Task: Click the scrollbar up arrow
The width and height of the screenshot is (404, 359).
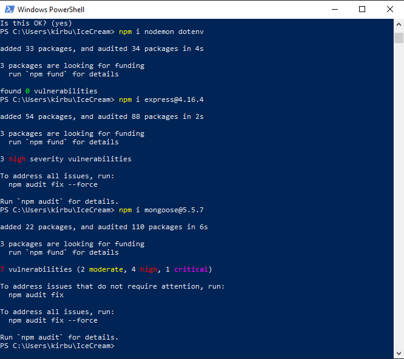Action: [x=399, y=25]
